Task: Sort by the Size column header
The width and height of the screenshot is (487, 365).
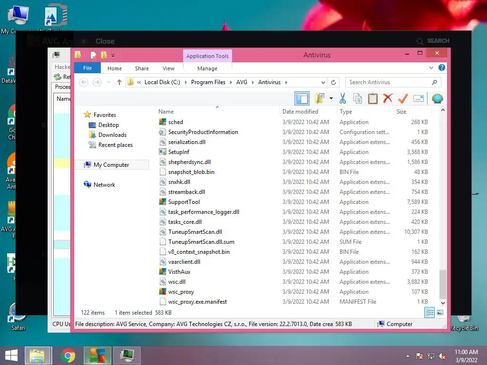Action: tap(401, 111)
